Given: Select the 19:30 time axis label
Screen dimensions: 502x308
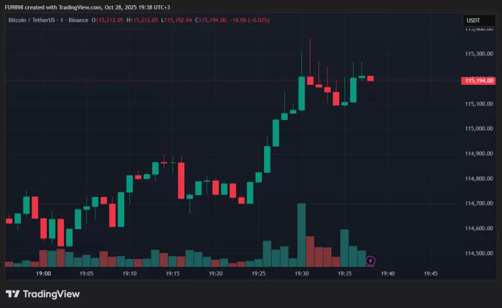Looking at the screenshot, I should point(301,274).
